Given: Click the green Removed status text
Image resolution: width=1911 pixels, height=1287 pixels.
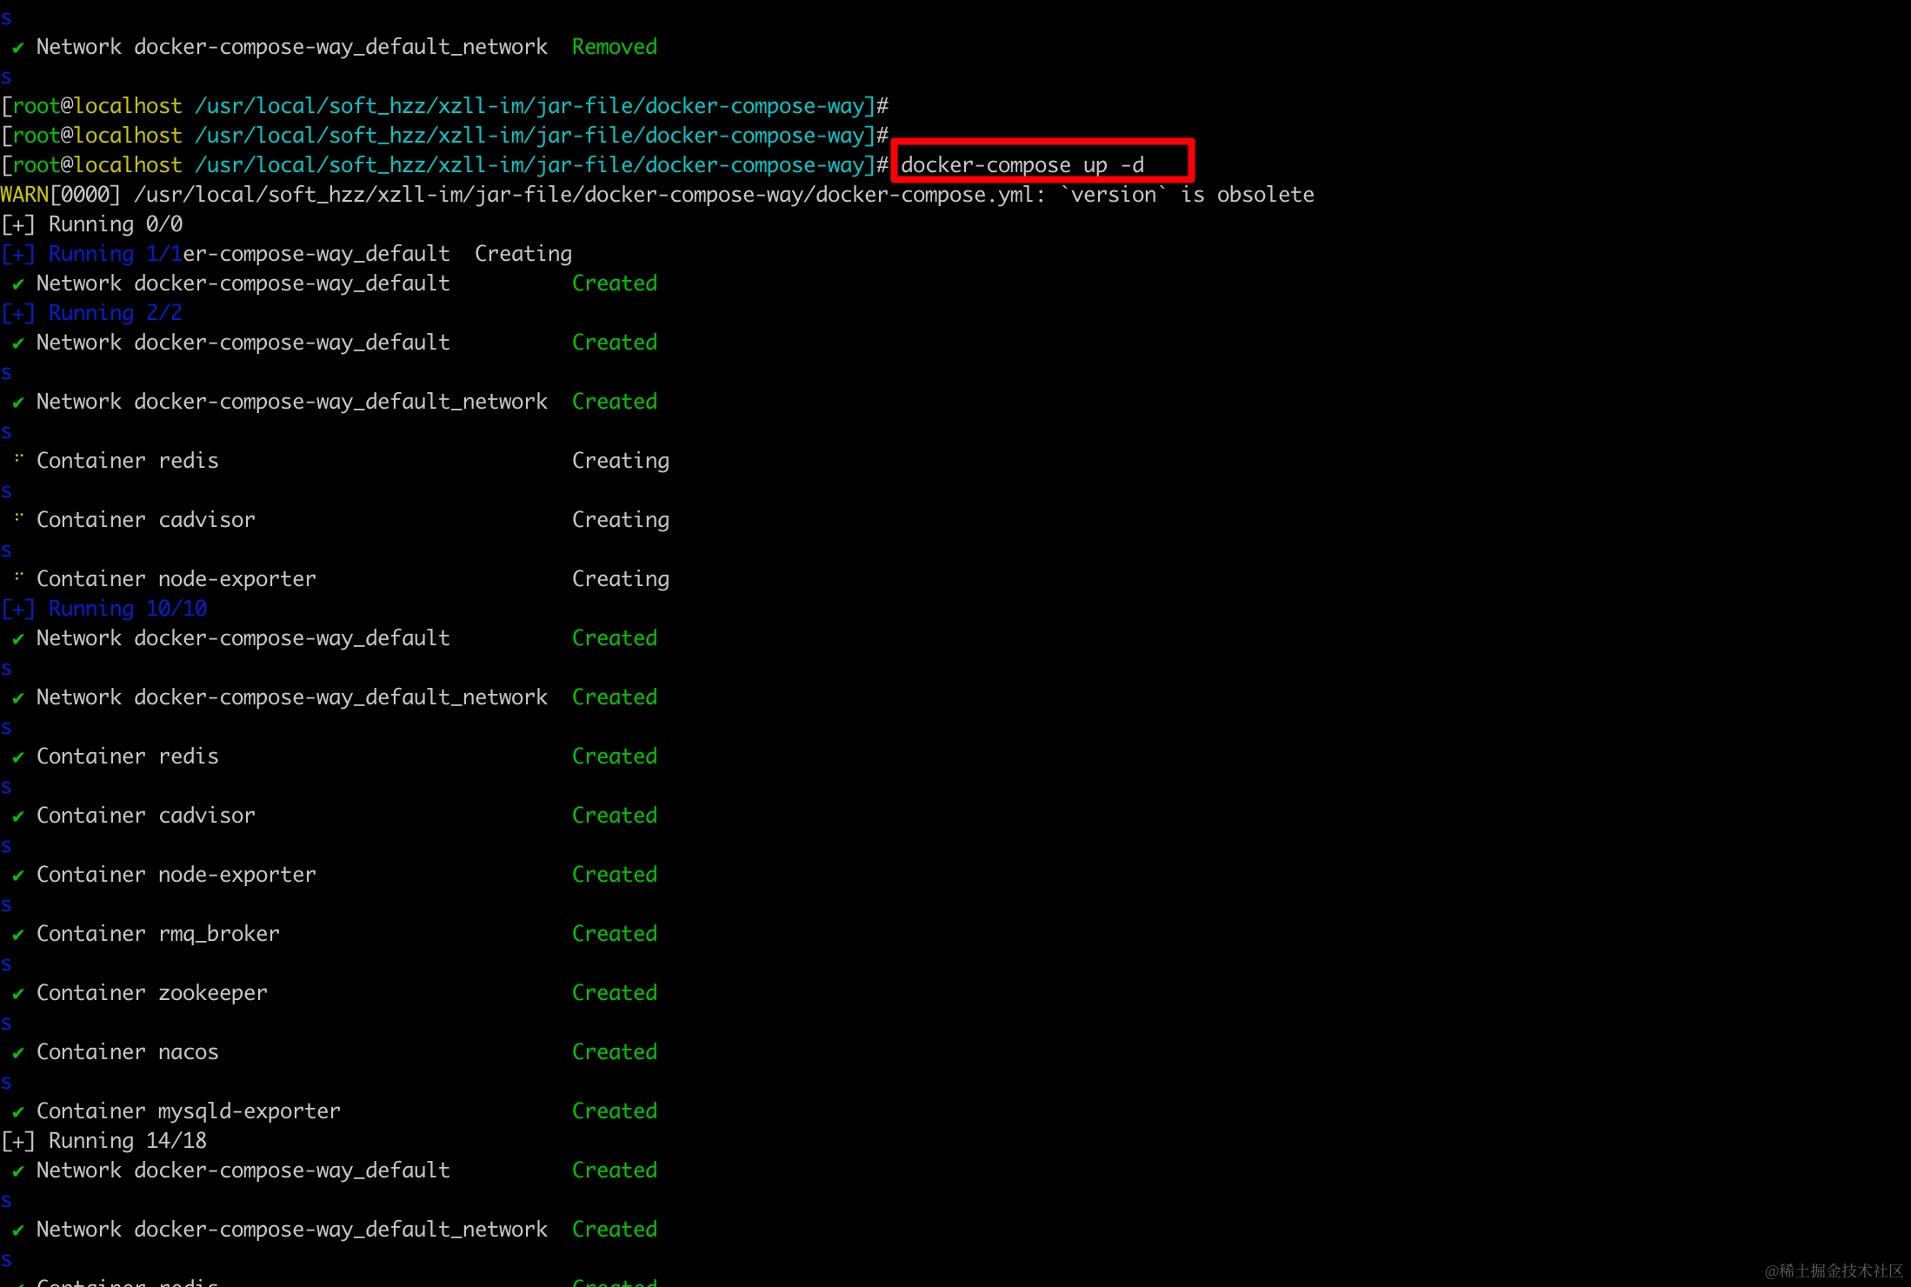Looking at the screenshot, I should point(614,46).
